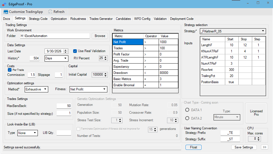Click the Size if not specified field

click(x=64, y=113)
